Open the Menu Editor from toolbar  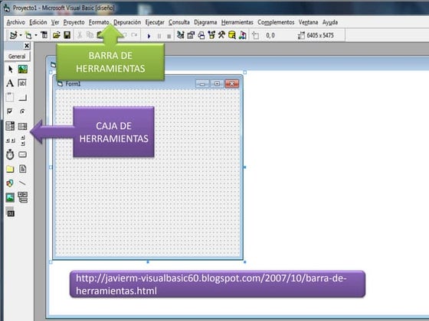pyautogui.click(x=44, y=35)
